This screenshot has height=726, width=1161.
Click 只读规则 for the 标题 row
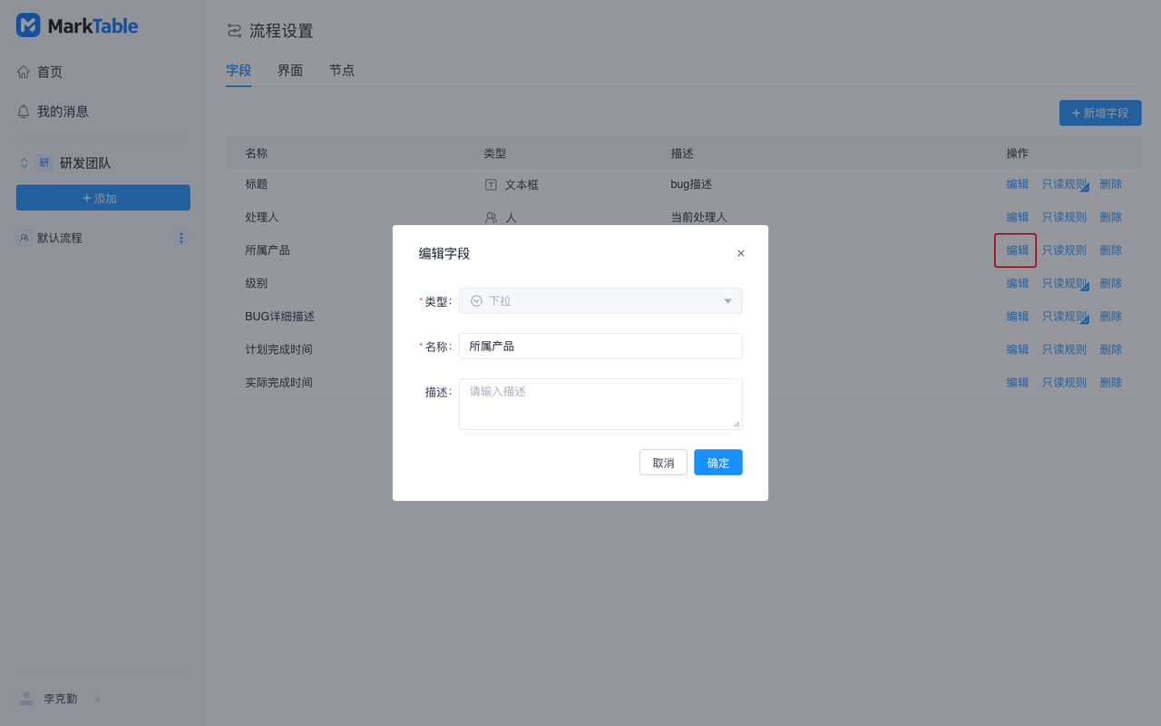click(x=1064, y=184)
